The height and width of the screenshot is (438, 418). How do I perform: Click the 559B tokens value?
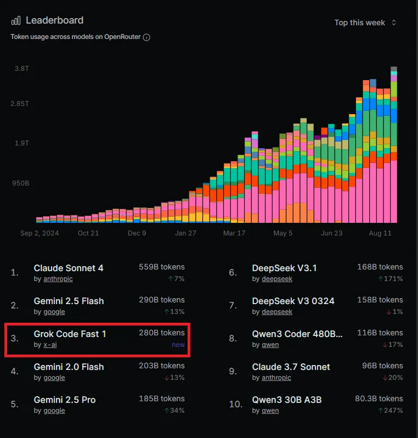point(162,267)
